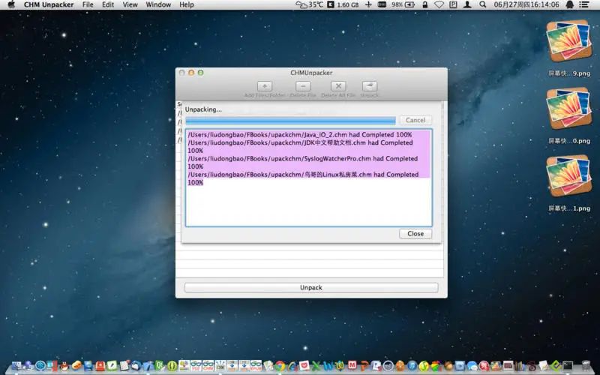
Task: Open Finder in the Dock
Action: (x=16, y=366)
